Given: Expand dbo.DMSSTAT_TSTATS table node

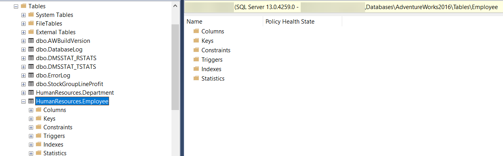Looking at the screenshot, I should [23, 67].
